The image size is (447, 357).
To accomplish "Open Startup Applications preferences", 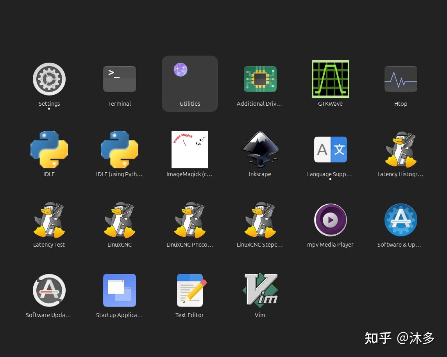I will 120,290.
